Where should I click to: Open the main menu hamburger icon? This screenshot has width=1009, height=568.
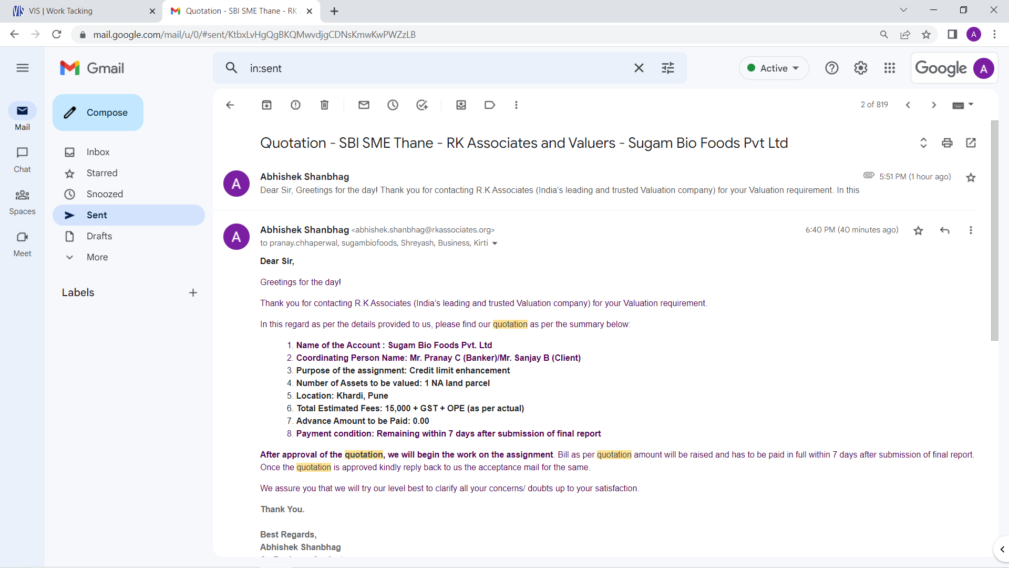coord(23,68)
